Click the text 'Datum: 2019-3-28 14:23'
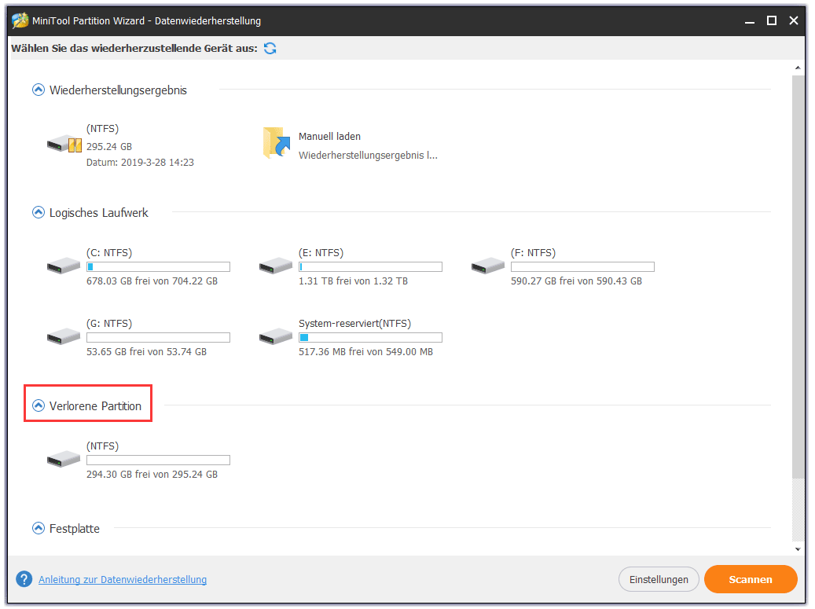The width and height of the screenshot is (815, 609). 140,163
